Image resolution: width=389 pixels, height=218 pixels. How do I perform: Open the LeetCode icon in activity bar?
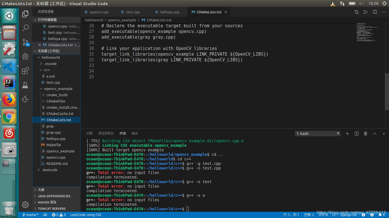(25, 99)
